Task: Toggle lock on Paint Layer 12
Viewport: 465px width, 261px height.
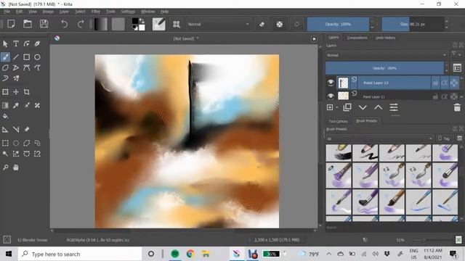Action: [435, 83]
